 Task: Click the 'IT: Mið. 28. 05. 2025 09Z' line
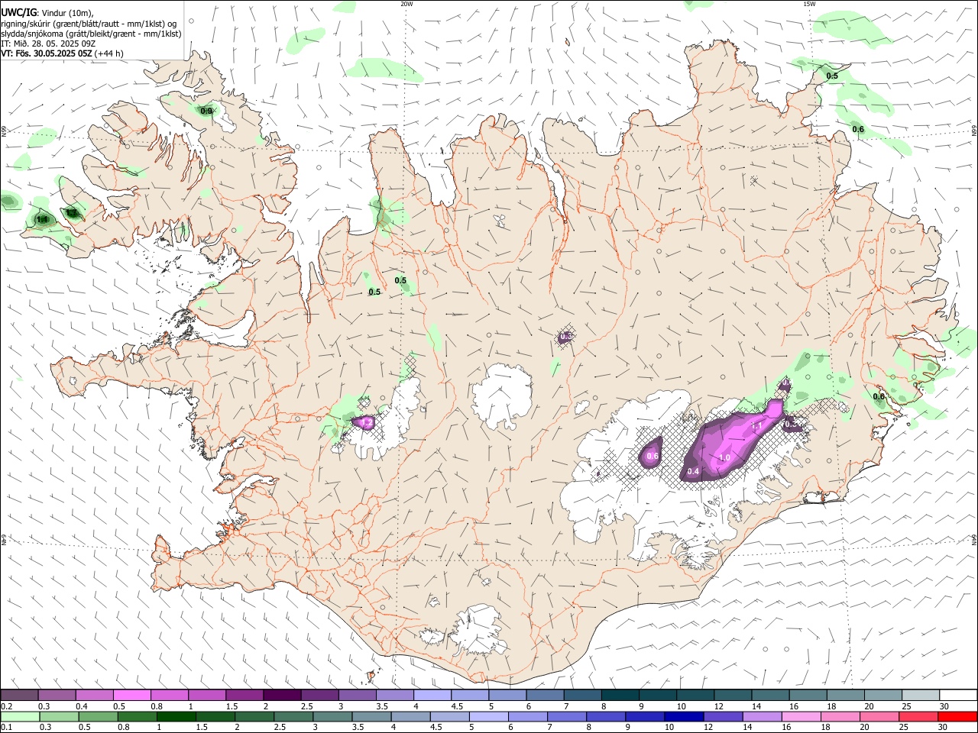48,44
